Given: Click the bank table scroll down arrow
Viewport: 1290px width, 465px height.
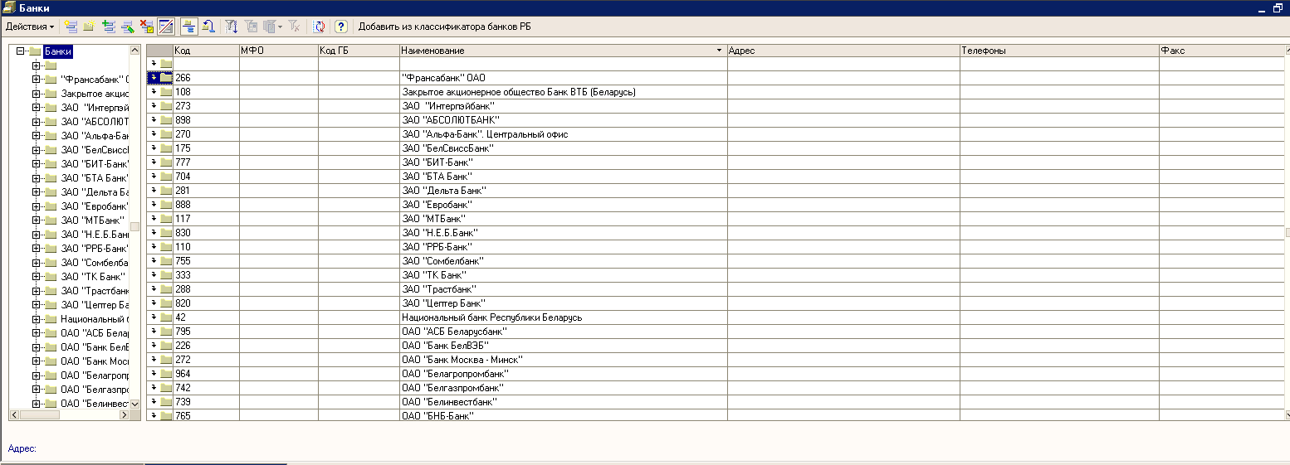Looking at the screenshot, I should (x=1287, y=415).
